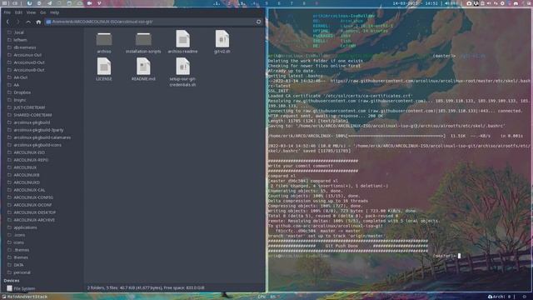The image size is (533, 300).
Task: Select the LICENSE file
Action: click(x=104, y=67)
